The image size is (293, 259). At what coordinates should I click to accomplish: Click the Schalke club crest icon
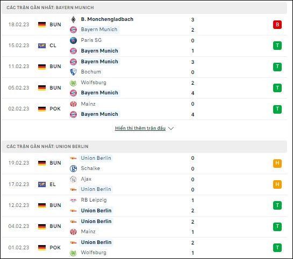pyautogui.click(x=73, y=168)
